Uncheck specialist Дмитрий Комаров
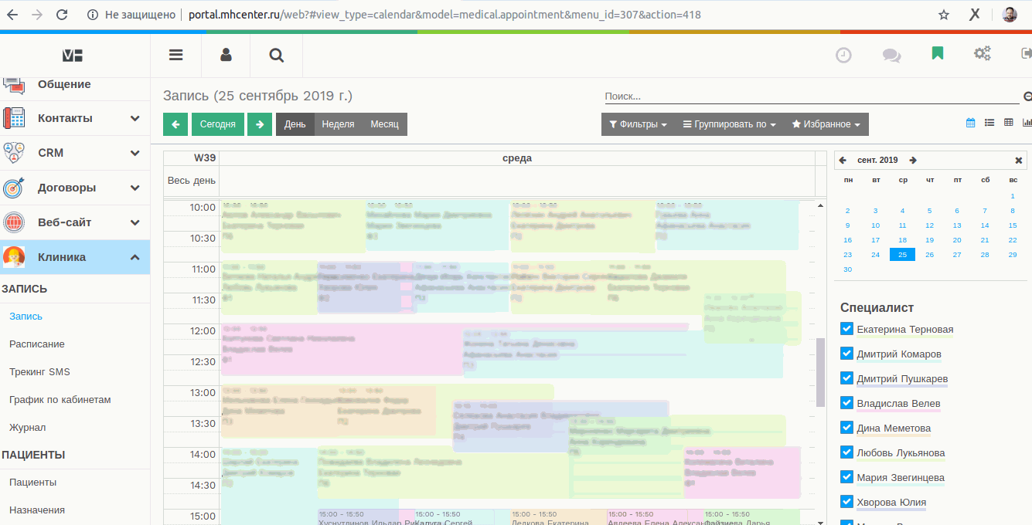The width and height of the screenshot is (1032, 525). [846, 352]
